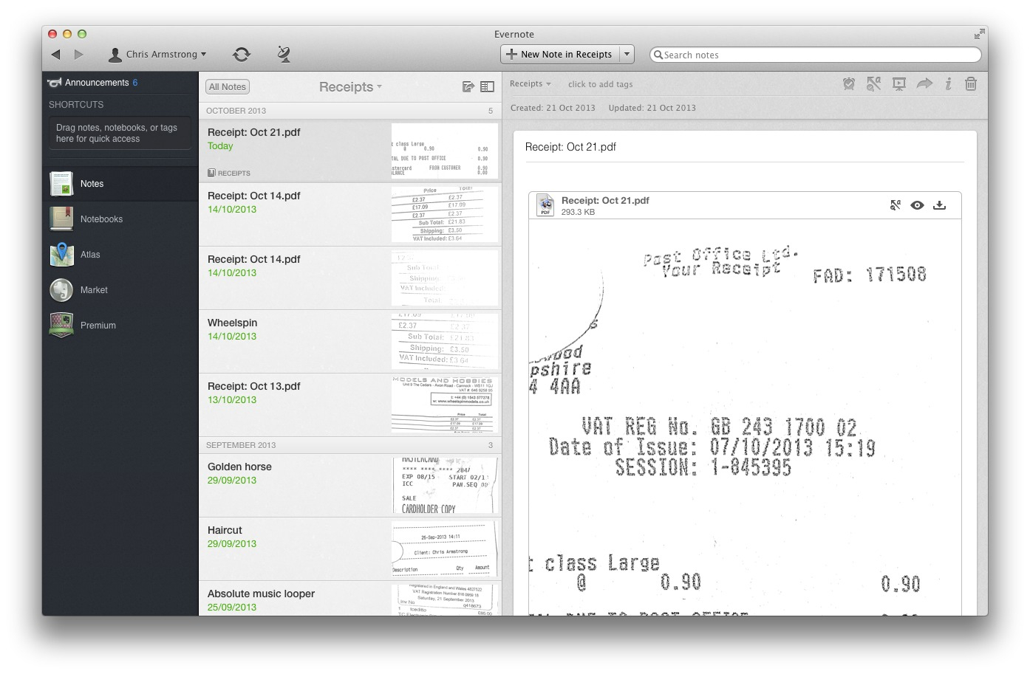Start presentation mode for the note
Image resolution: width=1030 pixels, height=674 pixels.
click(x=898, y=83)
